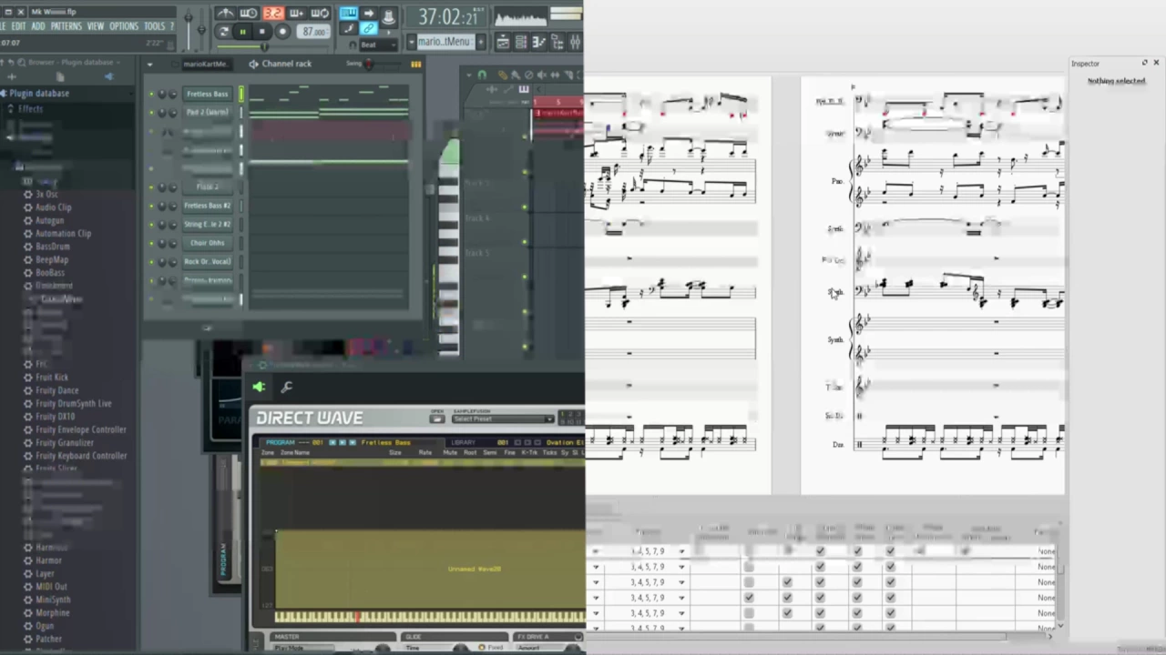Click the Choir Ohhs channel button
Image resolution: width=1166 pixels, height=655 pixels.
(x=208, y=243)
